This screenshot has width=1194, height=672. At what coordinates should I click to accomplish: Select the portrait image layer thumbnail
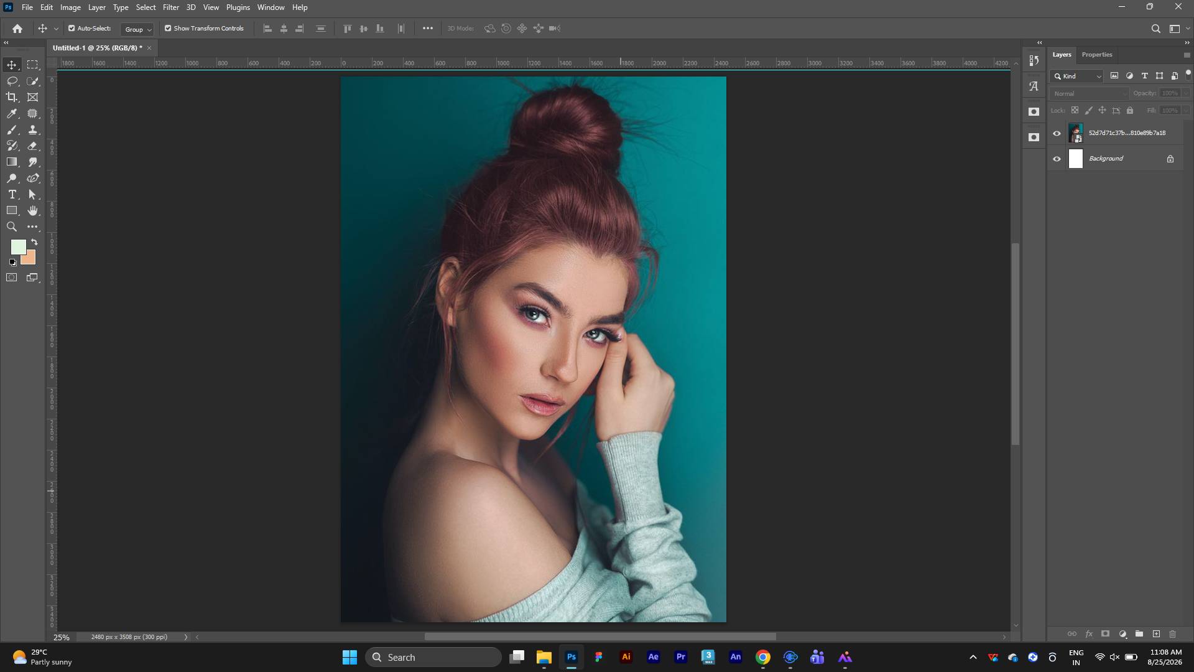click(x=1075, y=133)
